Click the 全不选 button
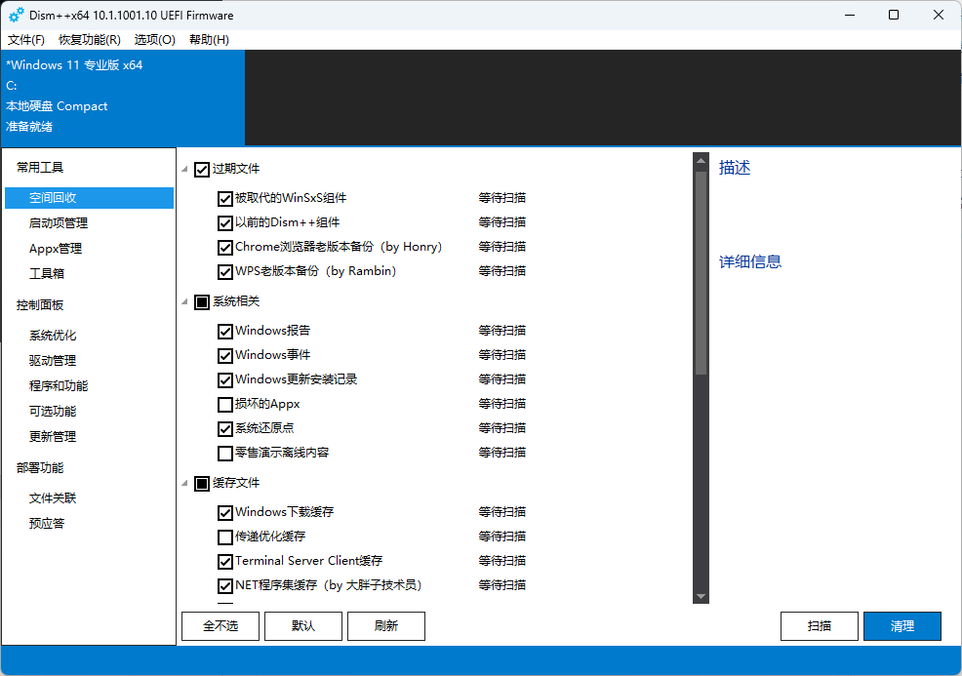Screen dimensions: 962x676 220,626
